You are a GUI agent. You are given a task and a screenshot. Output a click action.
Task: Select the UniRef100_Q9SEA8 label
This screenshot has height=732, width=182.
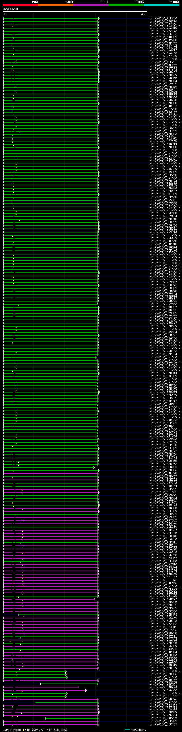tap(163, 552)
